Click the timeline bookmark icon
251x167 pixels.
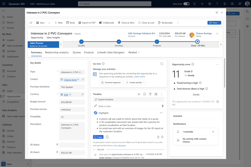(x=145, y=94)
